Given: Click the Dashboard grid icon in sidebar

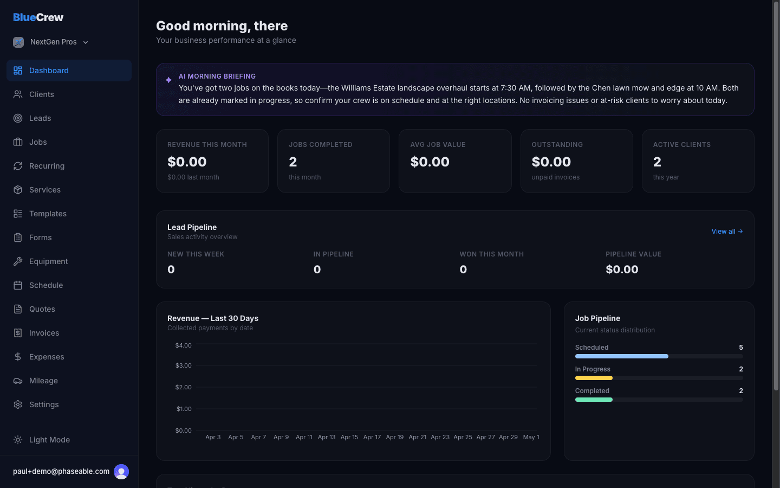Looking at the screenshot, I should coord(18,70).
